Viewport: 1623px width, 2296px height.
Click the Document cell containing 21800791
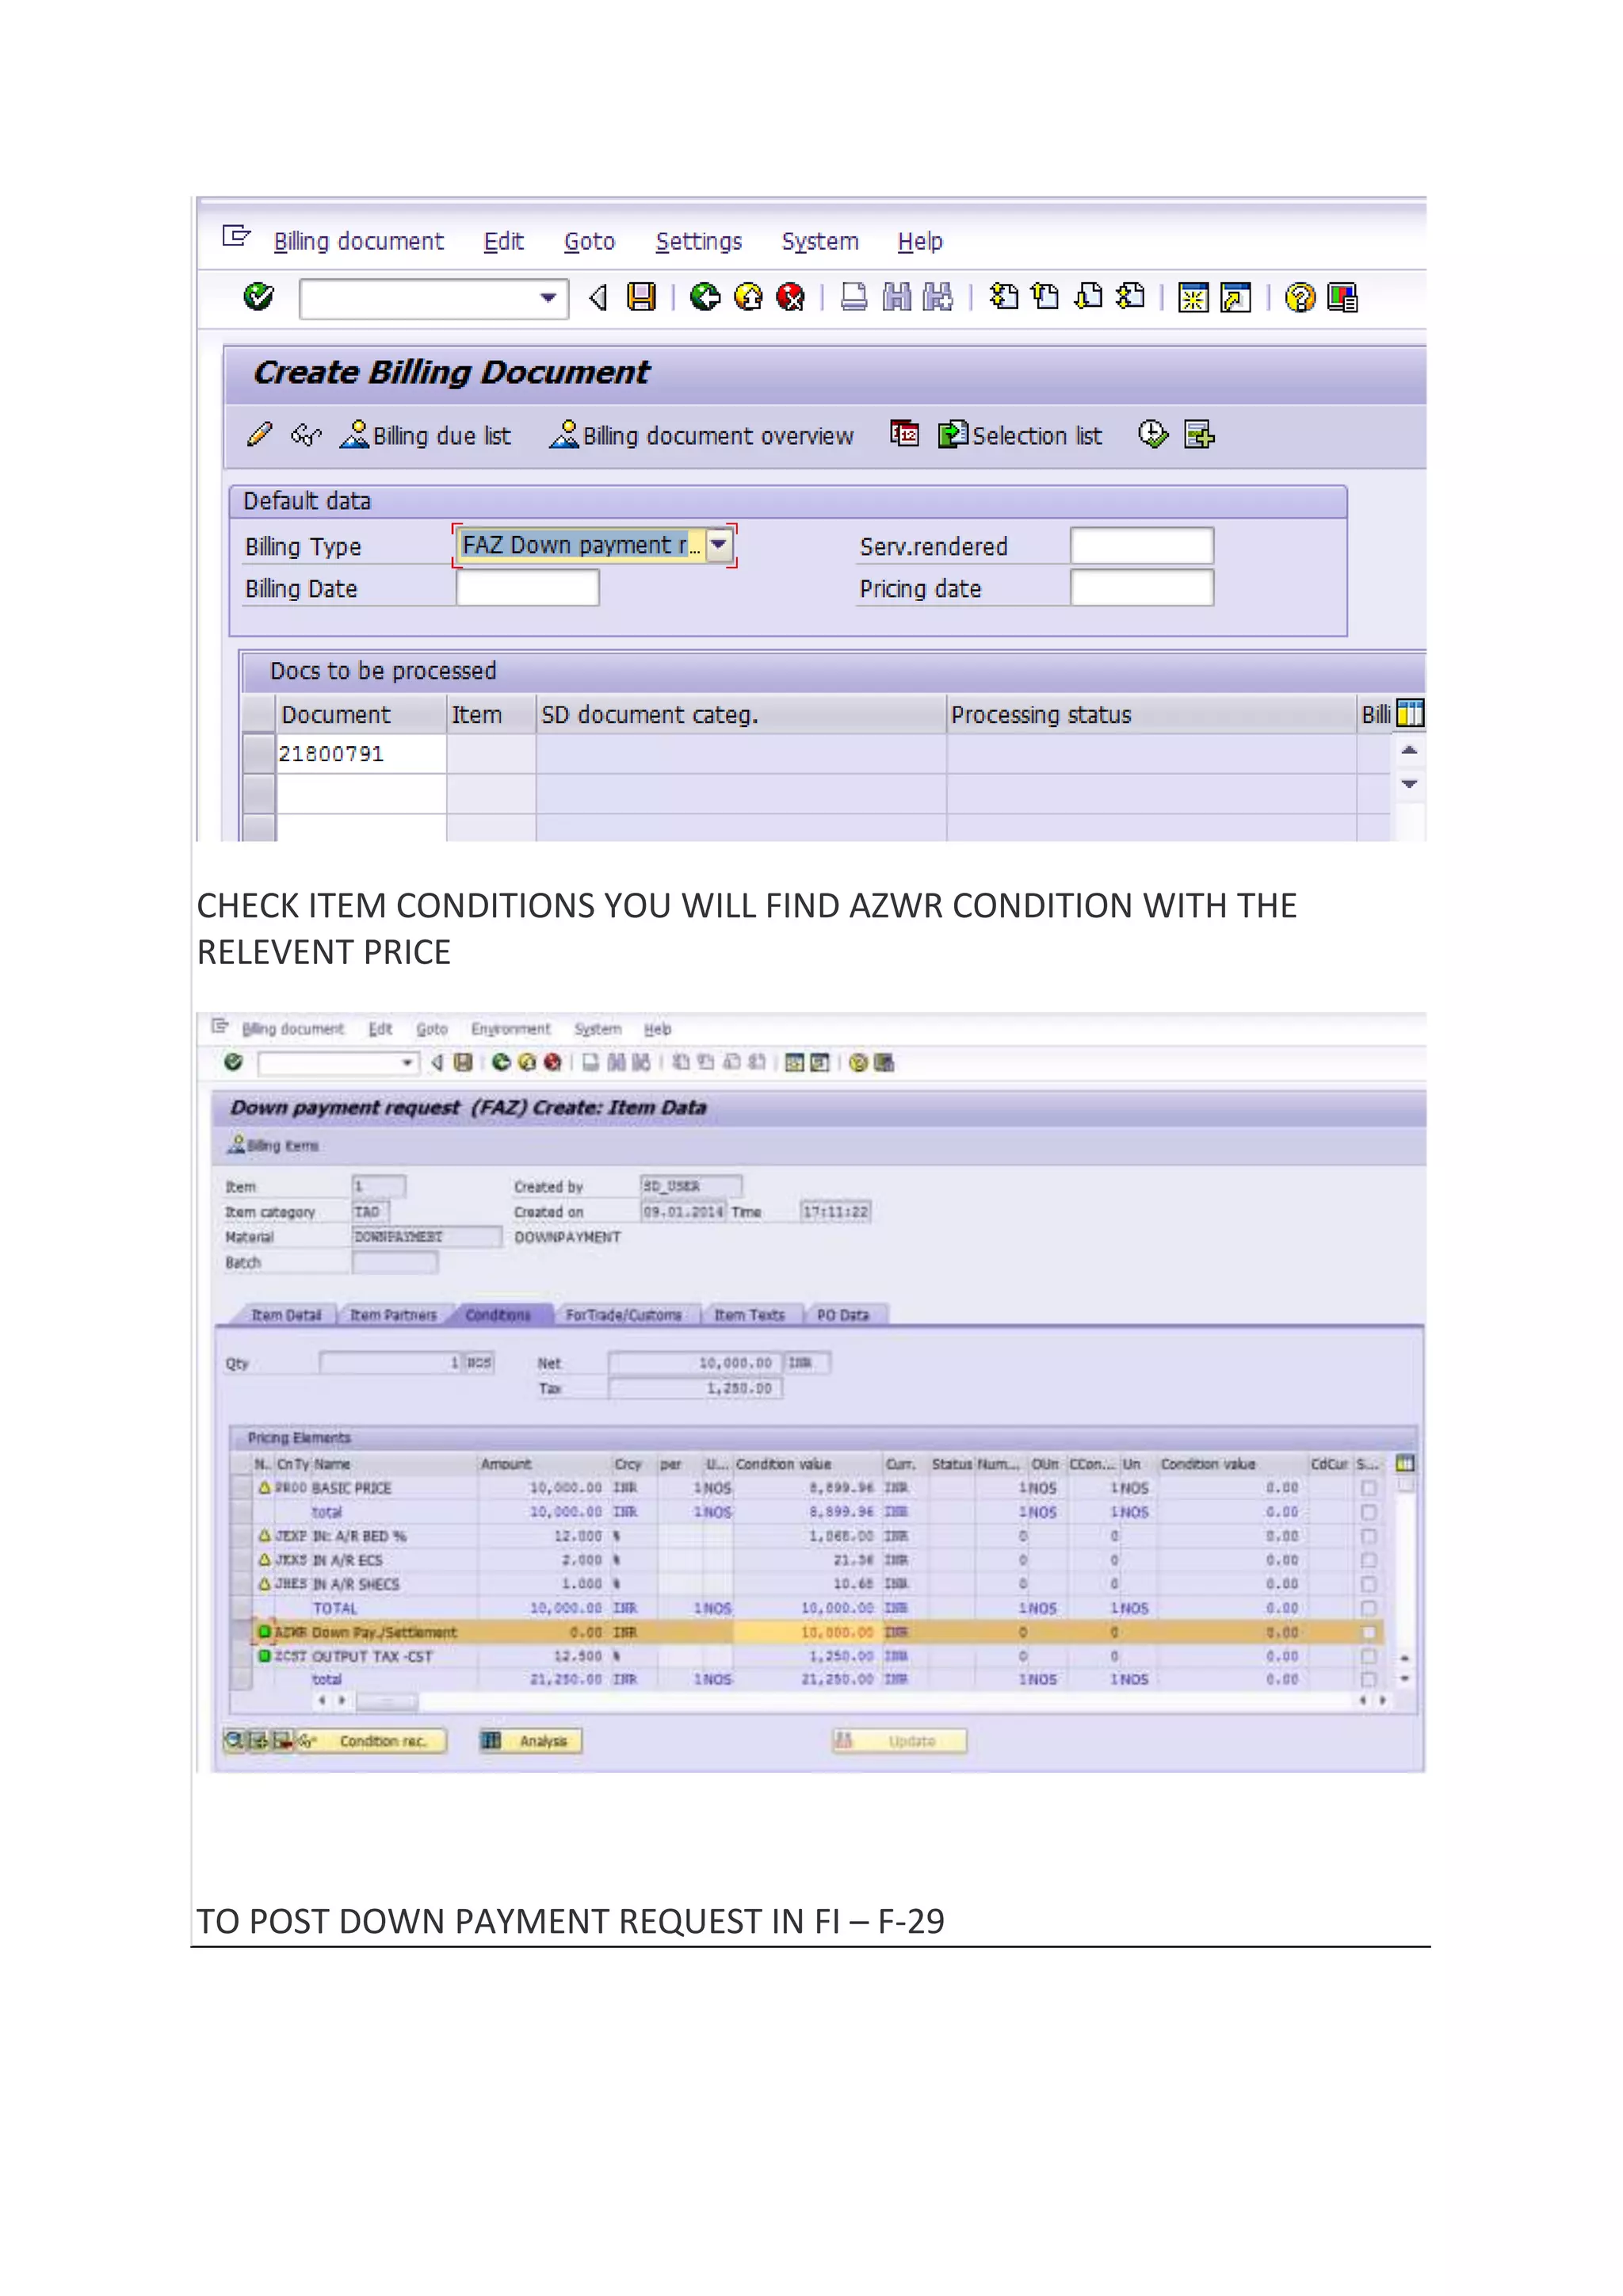coord(361,754)
